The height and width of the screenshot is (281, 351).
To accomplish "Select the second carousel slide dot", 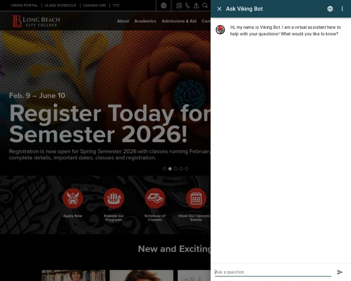I will click(x=170, y=169).
